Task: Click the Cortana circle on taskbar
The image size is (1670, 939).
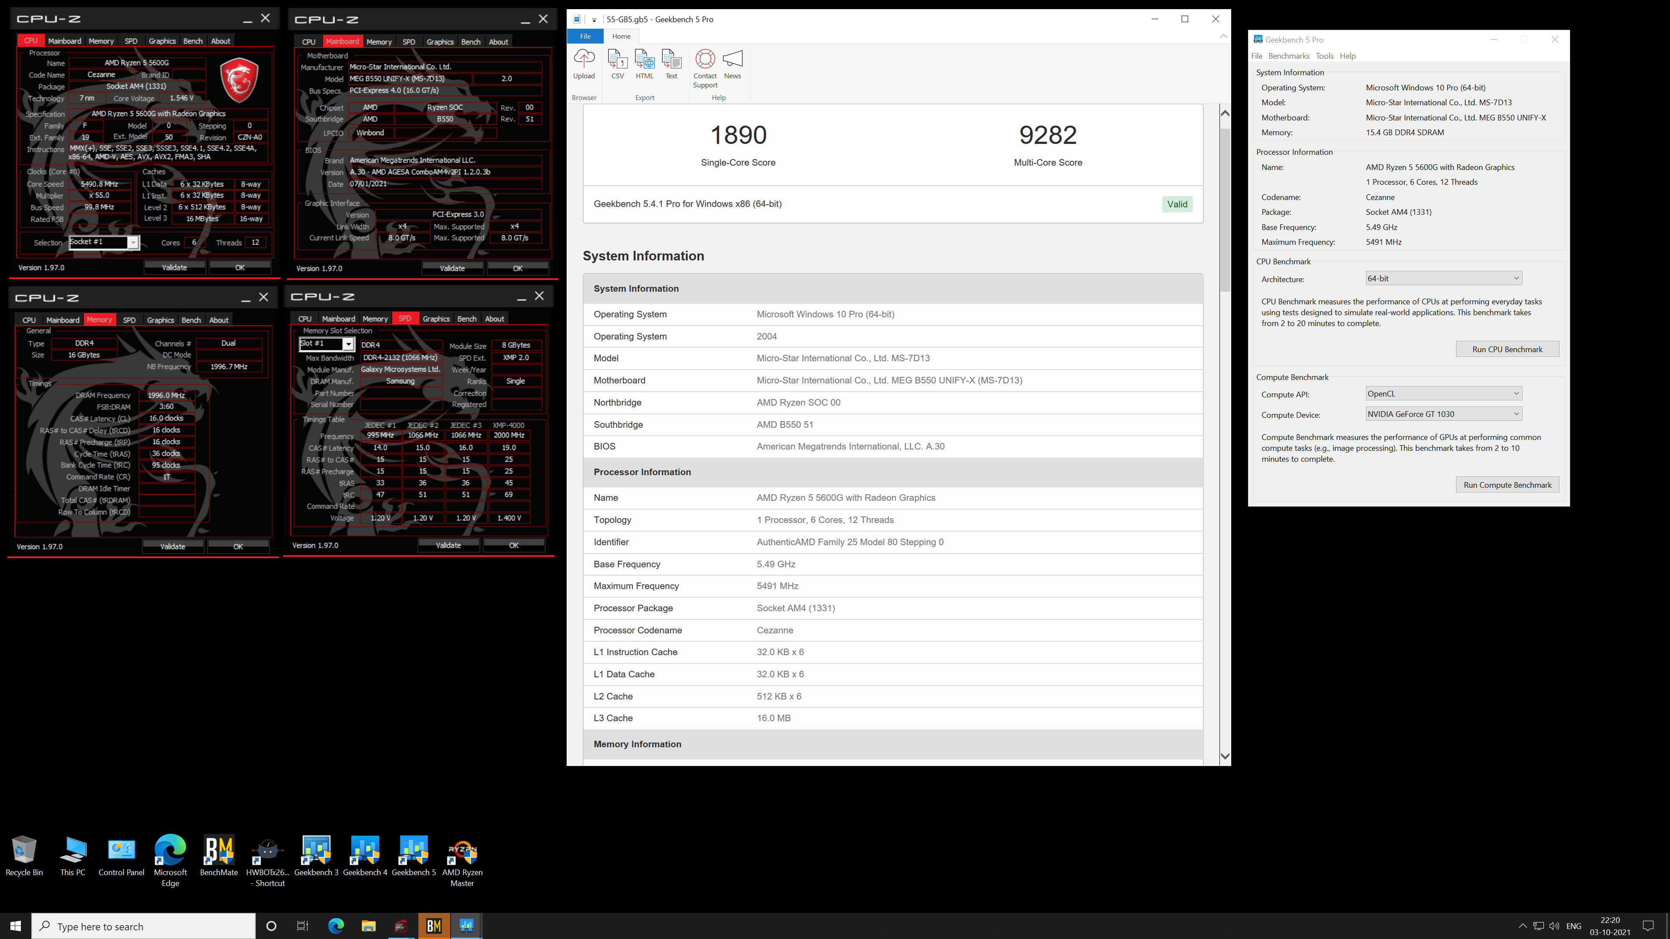Action: pyautogui.click(x=271, y=926)
